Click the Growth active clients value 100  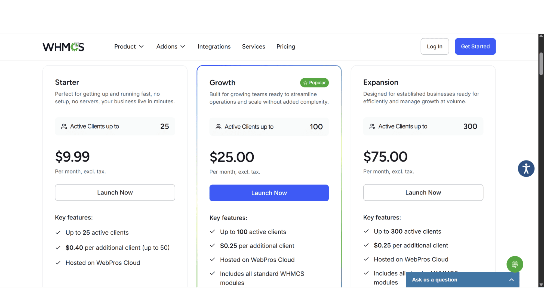316,127
